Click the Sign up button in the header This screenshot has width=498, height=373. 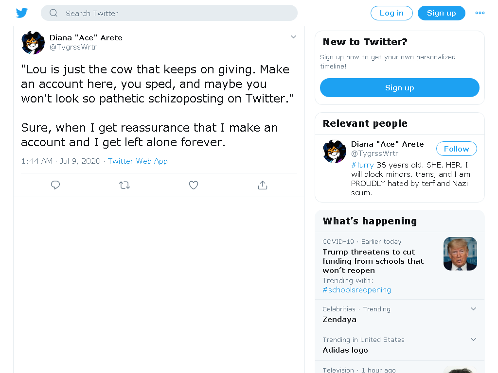(442, 13)
